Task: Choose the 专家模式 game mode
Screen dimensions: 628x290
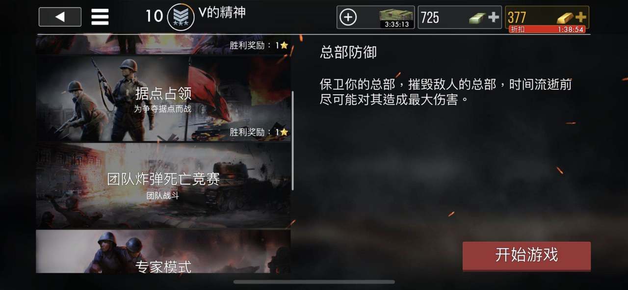Action: (x=163, y=251)
